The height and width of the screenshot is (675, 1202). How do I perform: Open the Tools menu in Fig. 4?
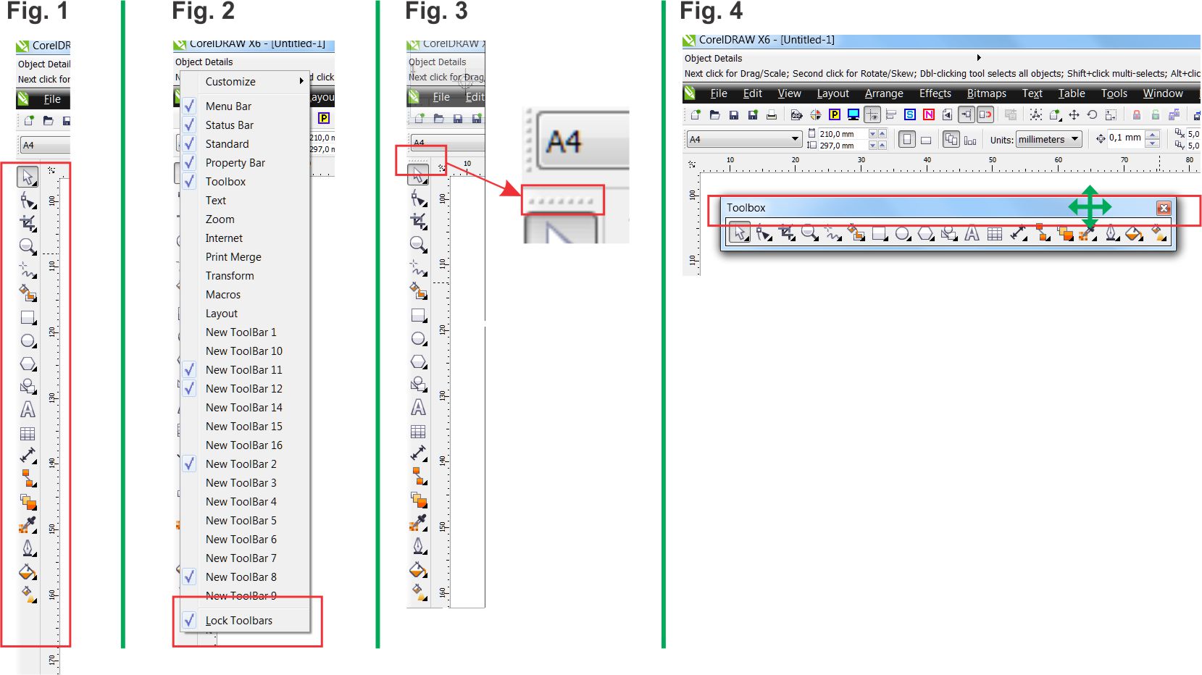click(1114, 93)
